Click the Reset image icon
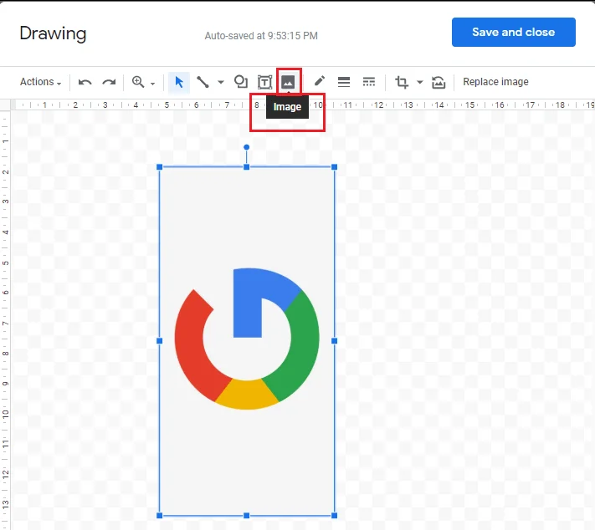 coord(439,82)
